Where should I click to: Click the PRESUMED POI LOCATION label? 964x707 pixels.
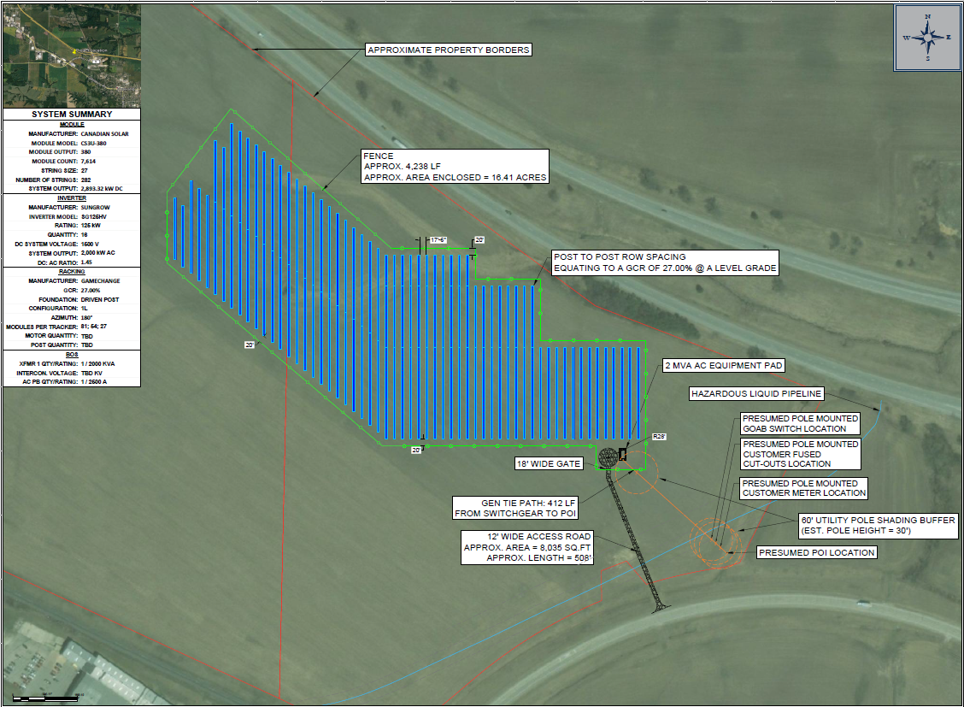click(816, 552)
